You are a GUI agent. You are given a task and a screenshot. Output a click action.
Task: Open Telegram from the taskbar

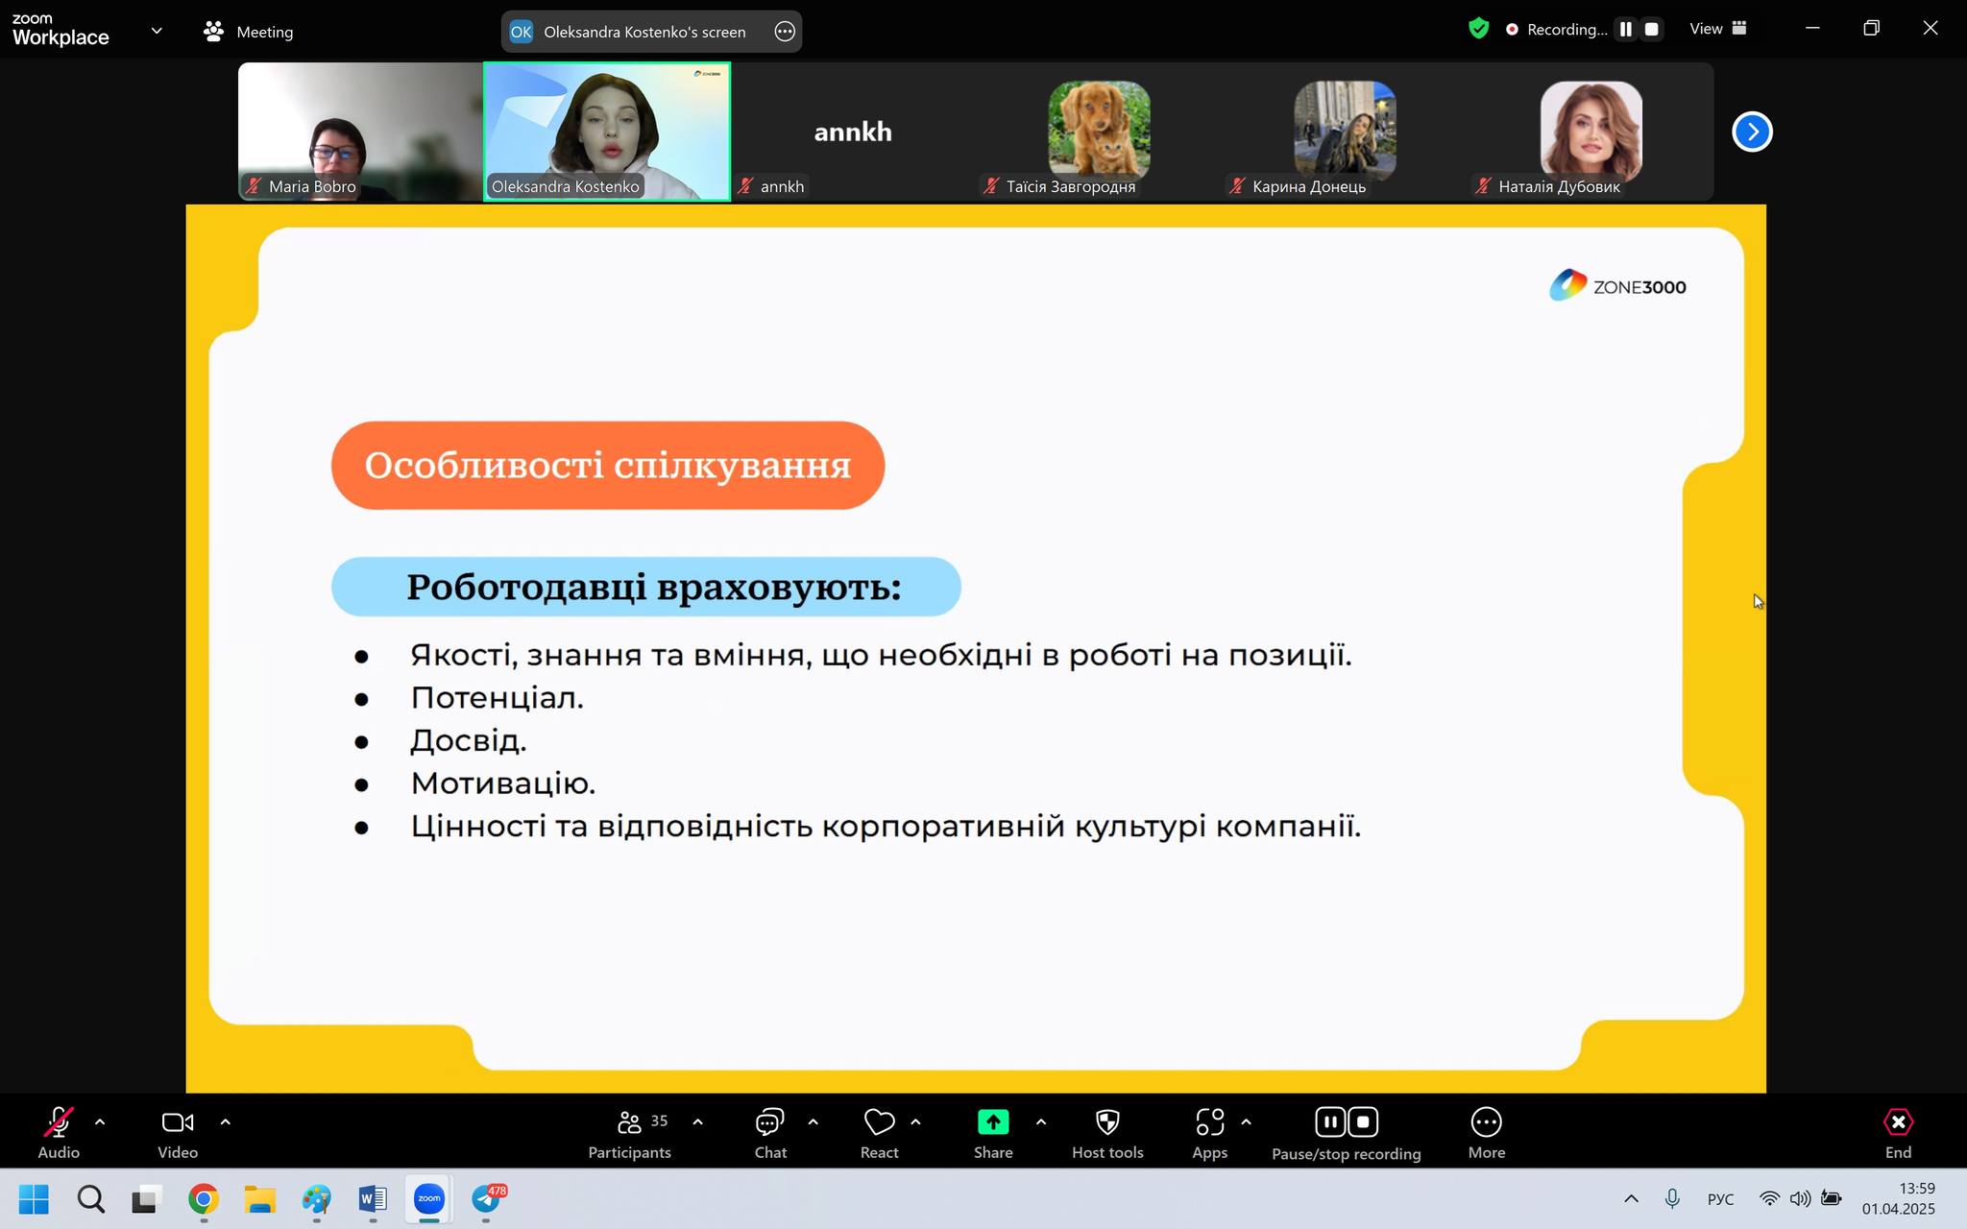coord(487,1199)
